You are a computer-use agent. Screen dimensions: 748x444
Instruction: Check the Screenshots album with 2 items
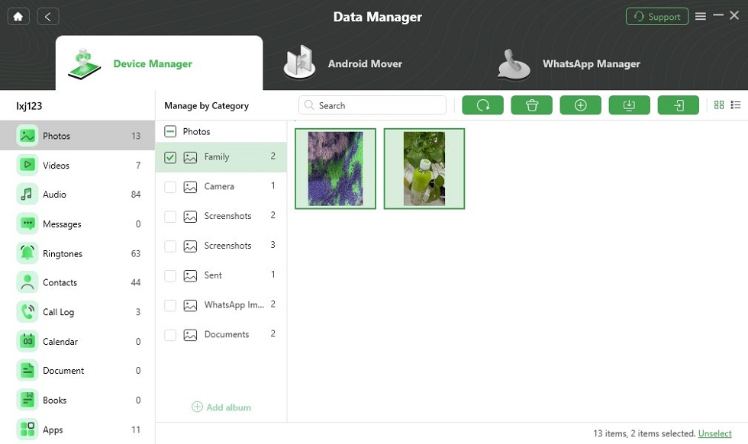170,217
